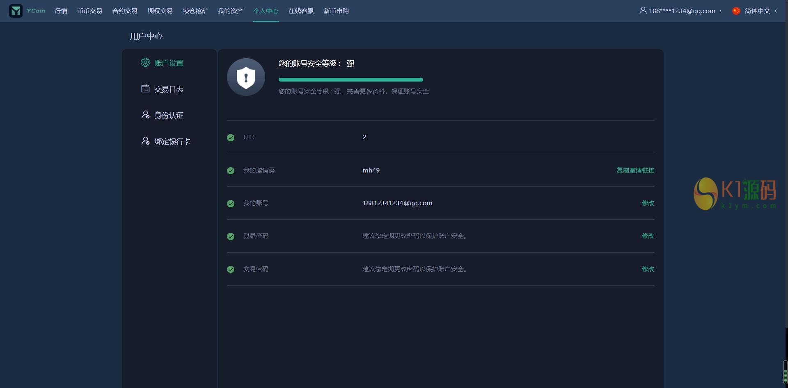Click the gear icon beside 账户设置
The image size is (788, 388).
(x=145, y=62)
